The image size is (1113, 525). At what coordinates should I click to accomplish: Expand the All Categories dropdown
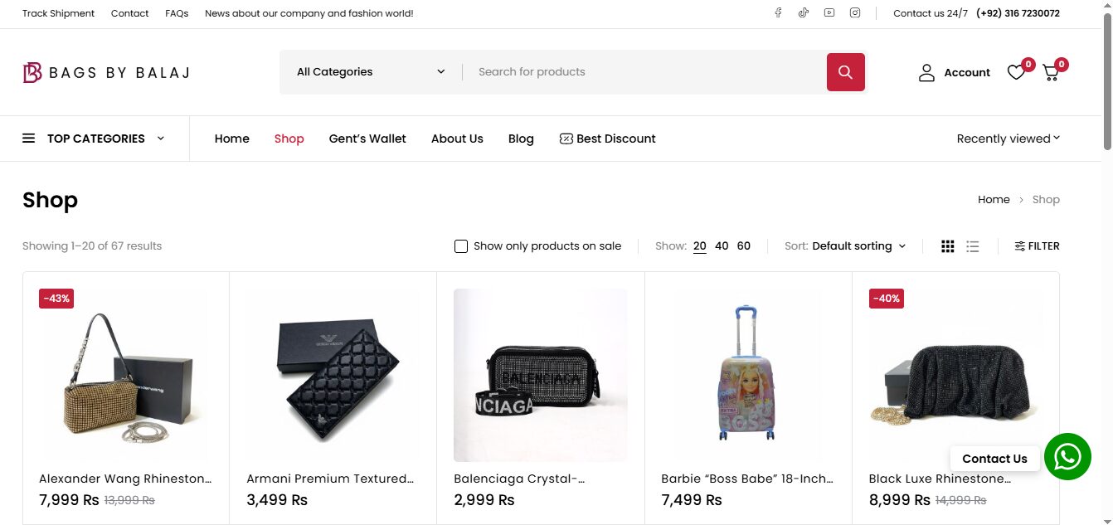(x=371, y=72)
